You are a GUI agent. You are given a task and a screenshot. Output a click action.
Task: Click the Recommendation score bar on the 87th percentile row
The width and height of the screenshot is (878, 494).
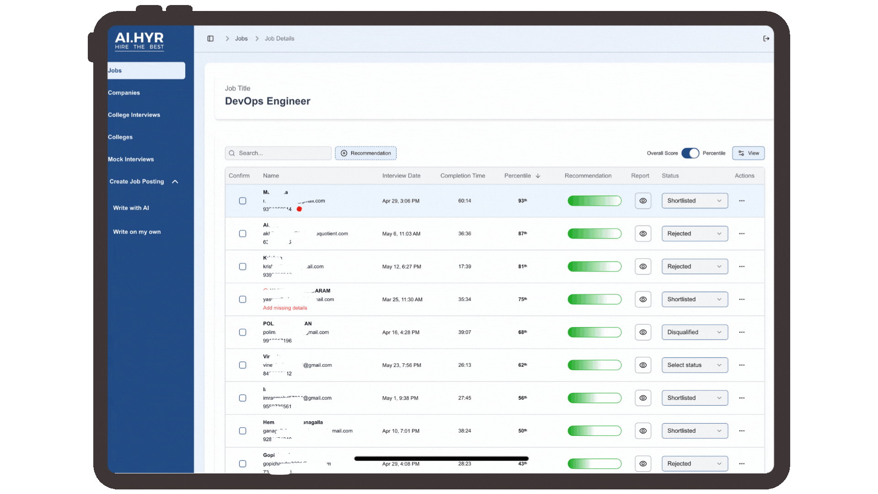pos(594,233)
